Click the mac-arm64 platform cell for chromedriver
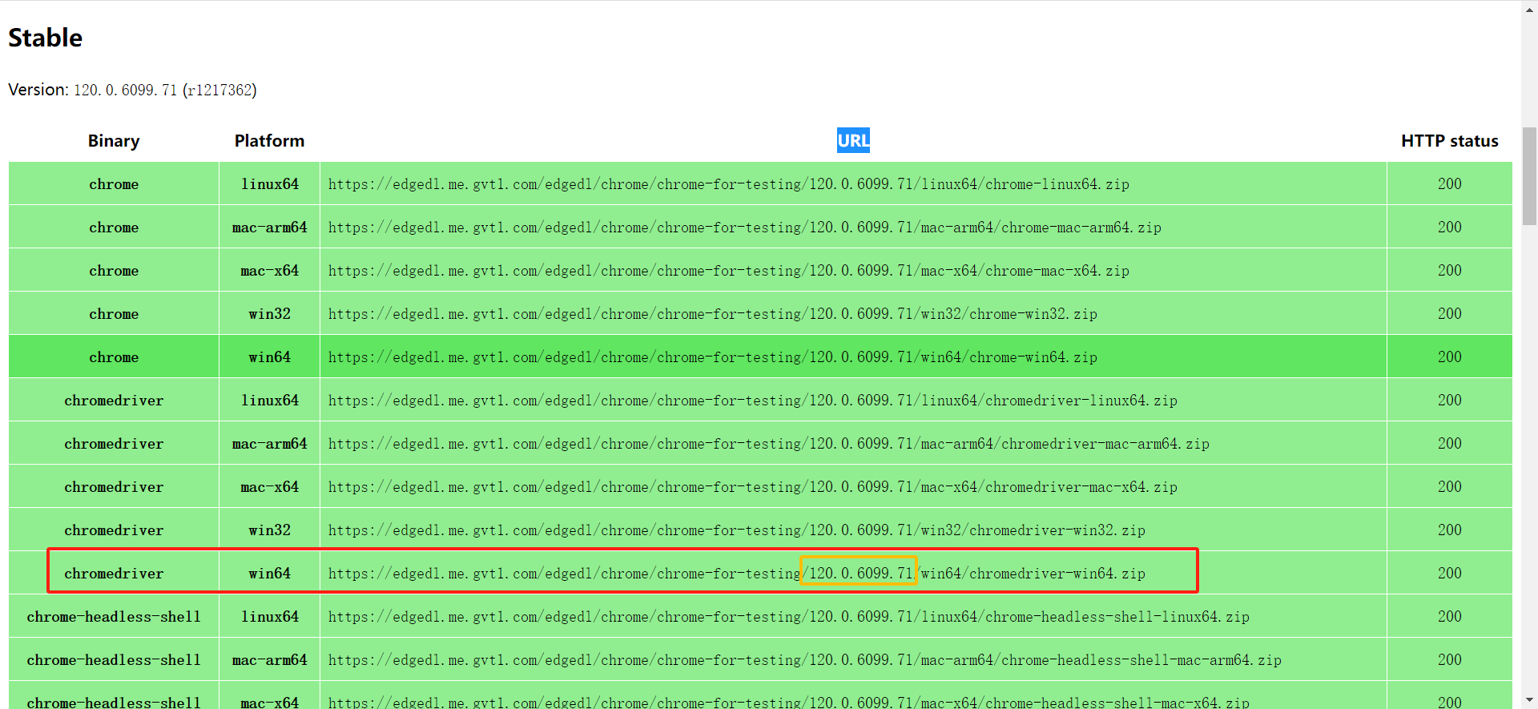The image size is (1538, 709). 270,444
